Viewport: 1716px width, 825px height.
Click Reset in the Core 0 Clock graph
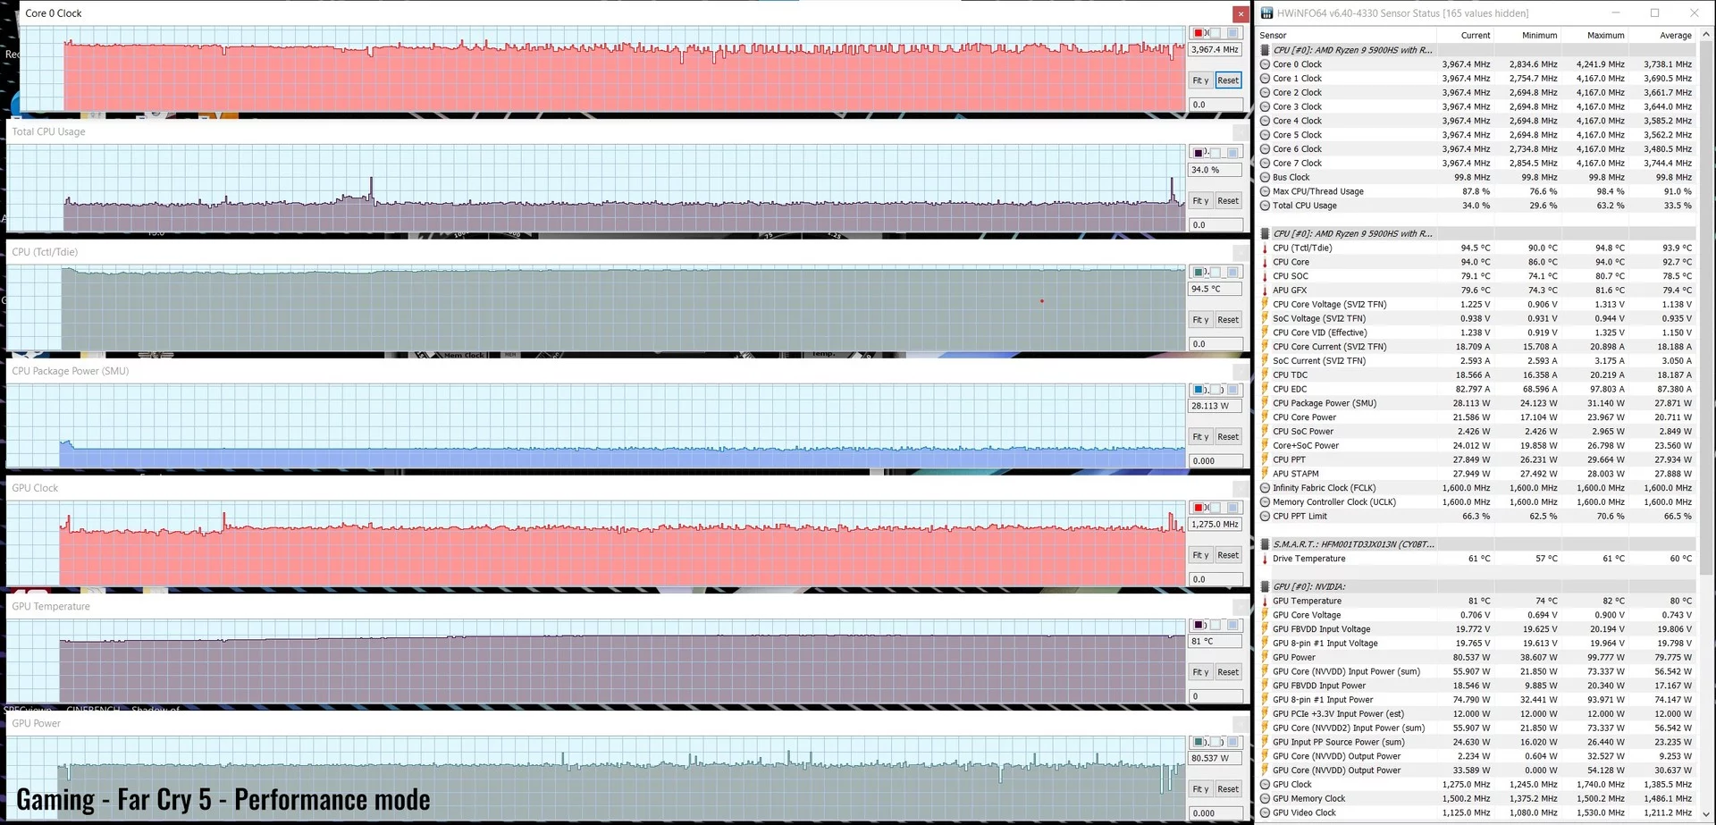[x=1228, y=80]
